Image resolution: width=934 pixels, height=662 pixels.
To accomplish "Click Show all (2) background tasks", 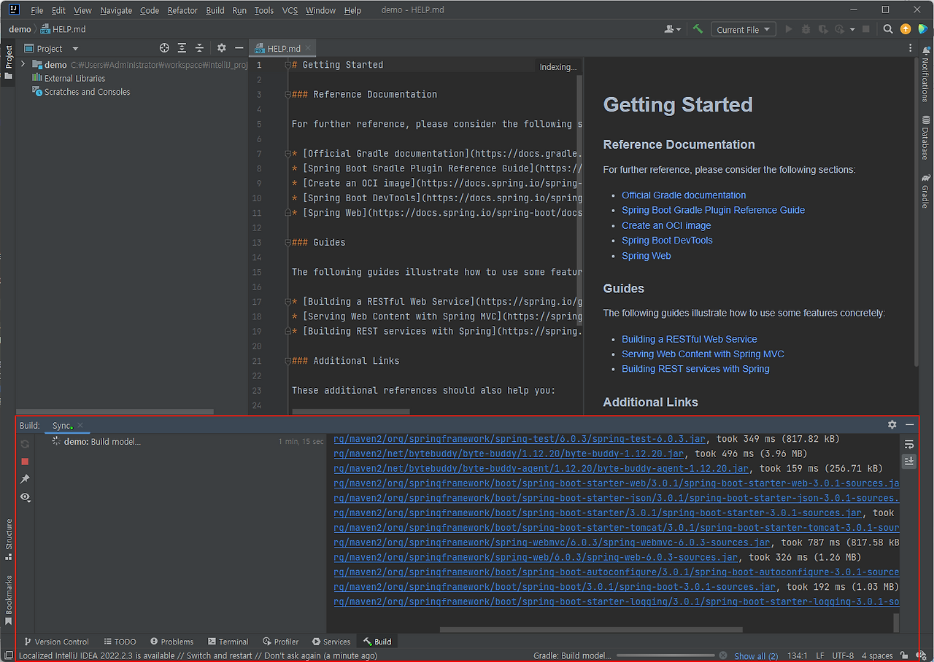I will (x=756, y=656).
